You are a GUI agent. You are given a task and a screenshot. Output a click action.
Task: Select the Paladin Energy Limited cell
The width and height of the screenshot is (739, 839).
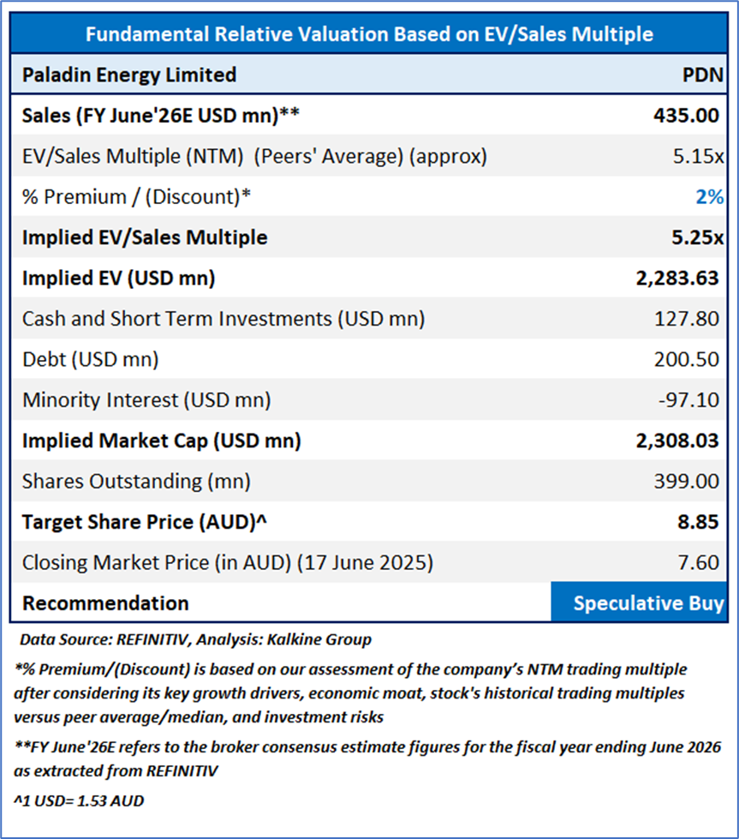pyautogui.click(x=129, y=75)
